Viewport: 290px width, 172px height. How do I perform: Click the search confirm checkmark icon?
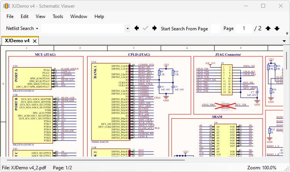(146, 28)
